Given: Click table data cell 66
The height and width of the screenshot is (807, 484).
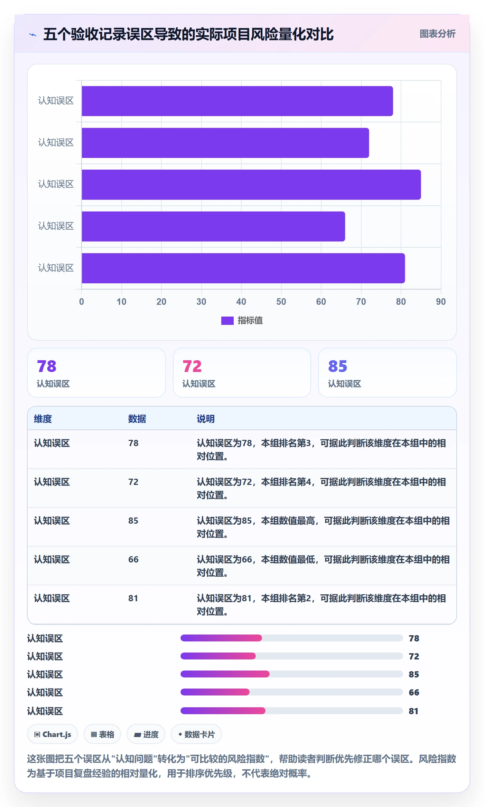Looking at the screenshot, I should tap(133, 559).
